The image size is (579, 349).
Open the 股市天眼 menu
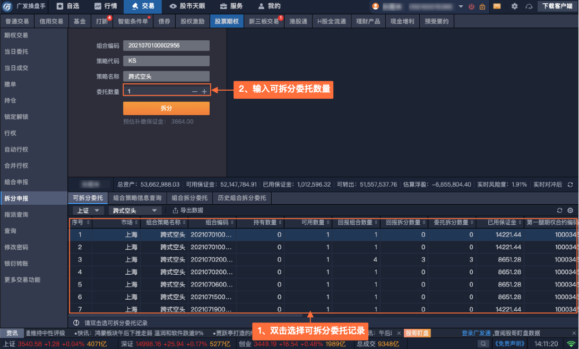(x=187, y=6)
